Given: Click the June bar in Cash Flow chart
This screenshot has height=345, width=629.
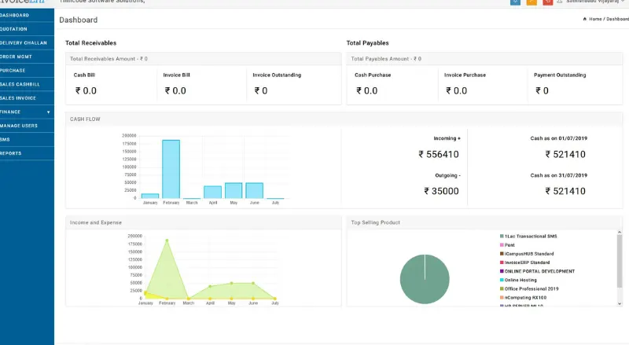Looking at the screenshot, I should click(x=254, y=190).
